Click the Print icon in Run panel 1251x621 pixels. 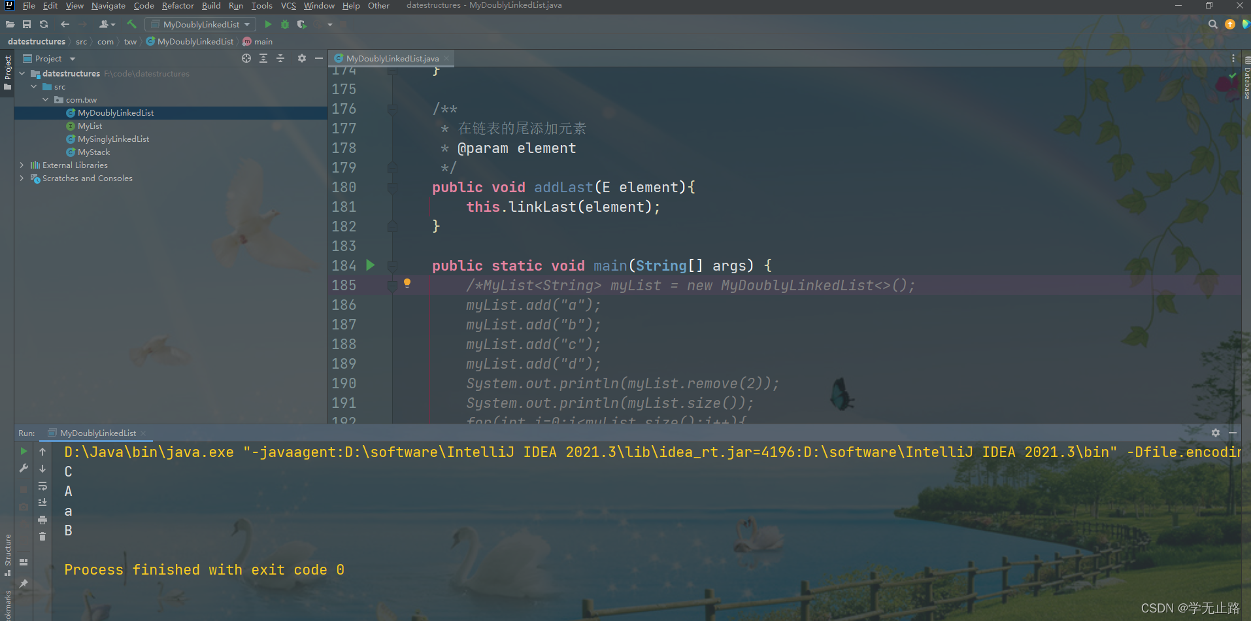42,520
